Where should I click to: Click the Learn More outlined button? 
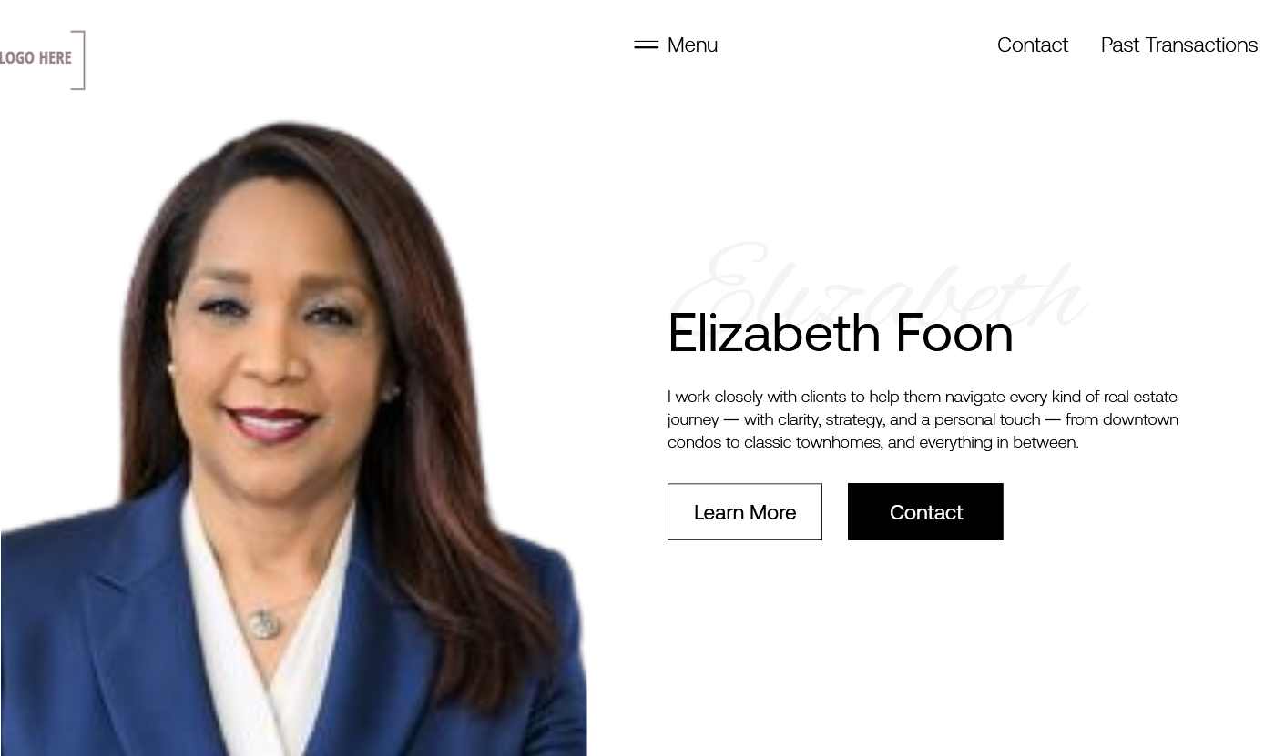click(x=745, y=512)
